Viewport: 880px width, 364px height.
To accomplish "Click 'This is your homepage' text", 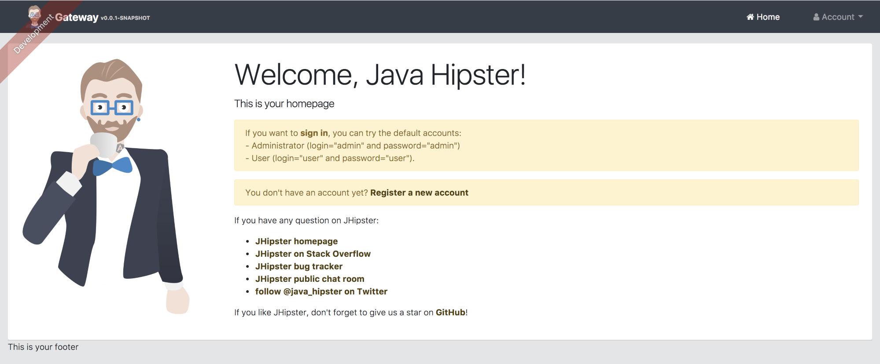I will tap(284, 104).
